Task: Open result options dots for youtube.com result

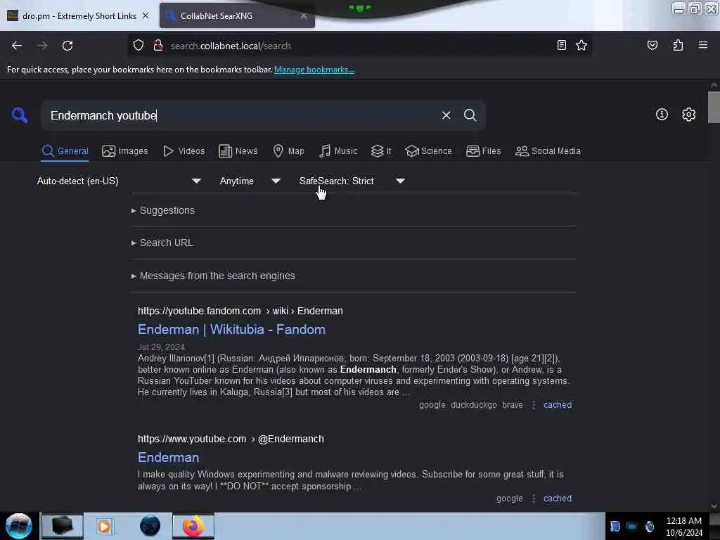Action: coord(533,499)
